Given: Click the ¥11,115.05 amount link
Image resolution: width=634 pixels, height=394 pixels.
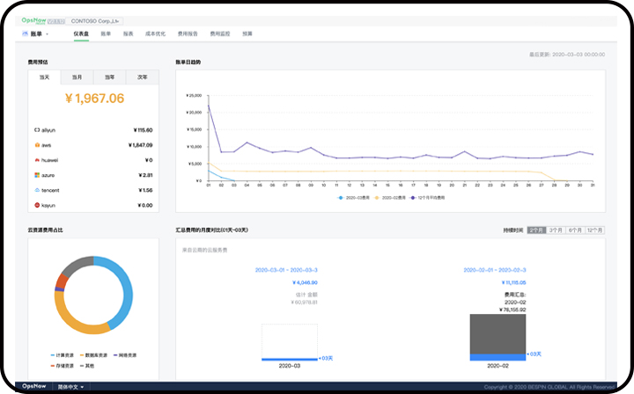Looking at the screenshot, I should (x=513, y=282).
